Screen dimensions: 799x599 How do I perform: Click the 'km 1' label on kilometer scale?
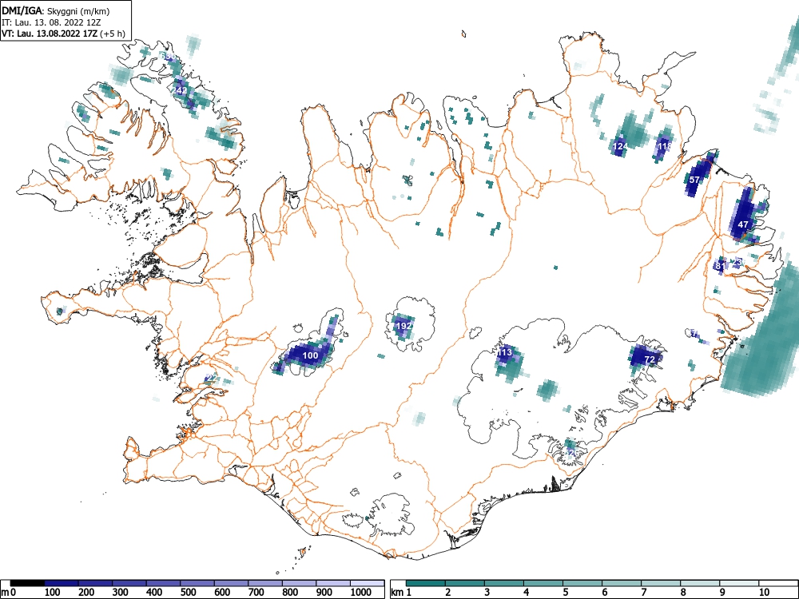point(402,592)
